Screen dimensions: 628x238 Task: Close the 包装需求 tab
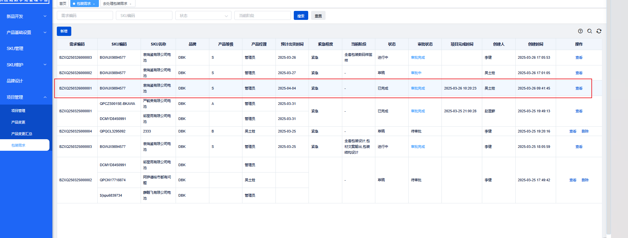tap(94, 4)
